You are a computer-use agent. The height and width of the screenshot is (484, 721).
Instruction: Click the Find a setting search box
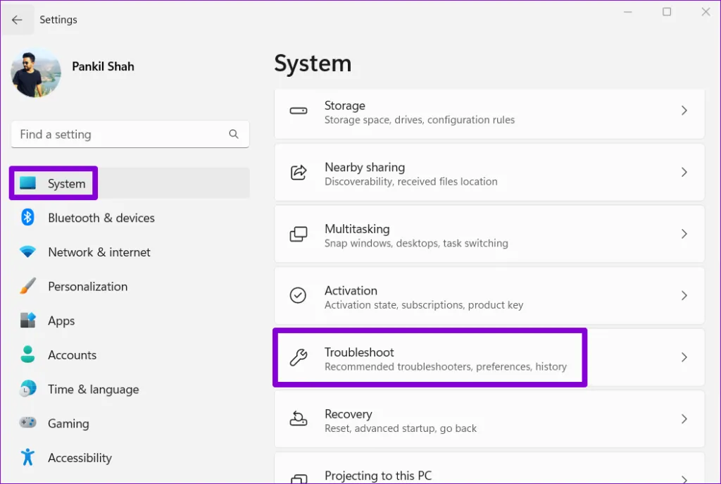point(120,135)
